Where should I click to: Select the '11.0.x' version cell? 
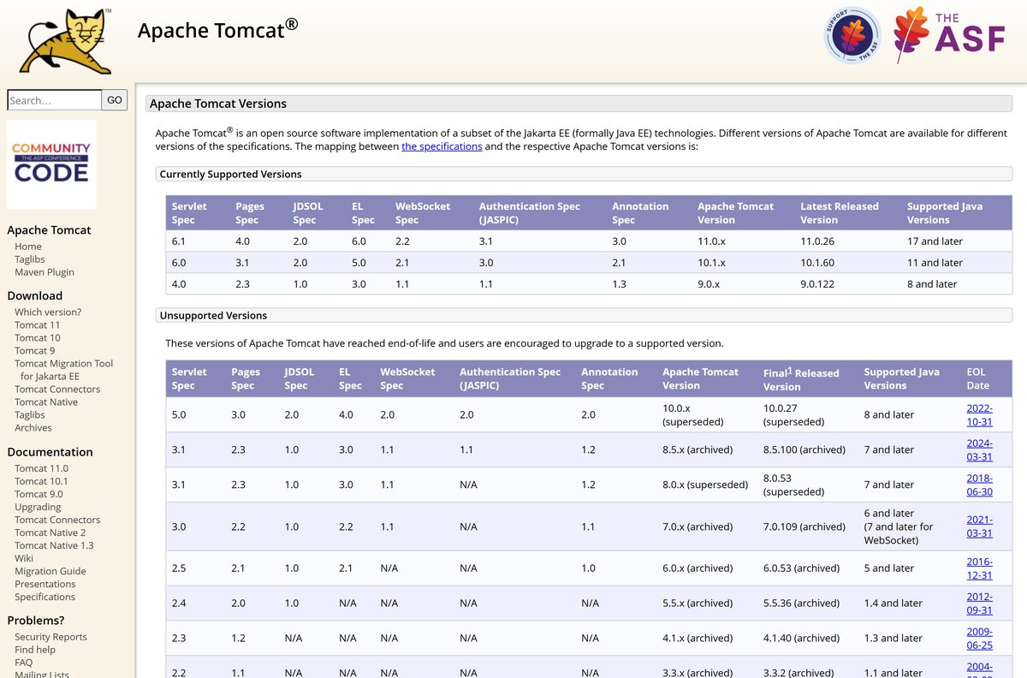(742, 241)
